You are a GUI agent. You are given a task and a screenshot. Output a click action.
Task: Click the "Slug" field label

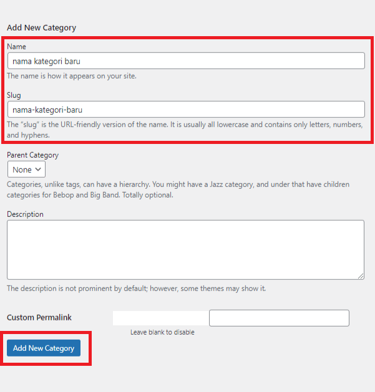click(x=14, y=95)
